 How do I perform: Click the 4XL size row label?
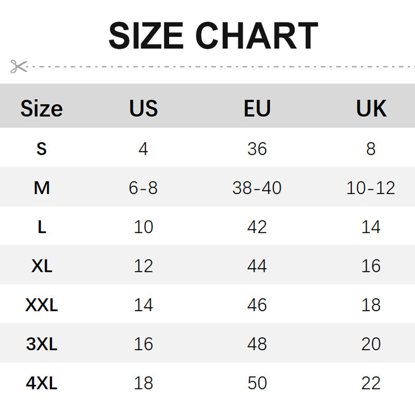point(41,383)
